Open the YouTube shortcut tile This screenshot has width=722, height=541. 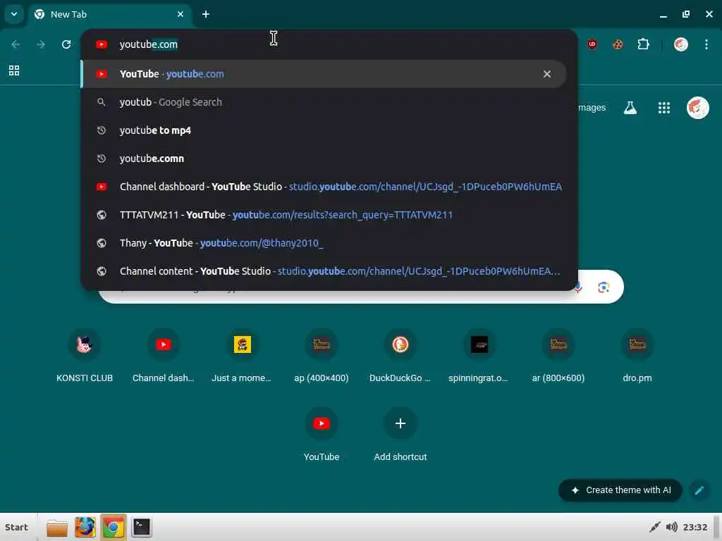click(x=322, y=435)
